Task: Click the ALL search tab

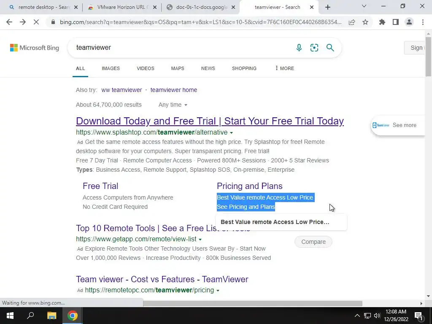Action: click(81, 68)
